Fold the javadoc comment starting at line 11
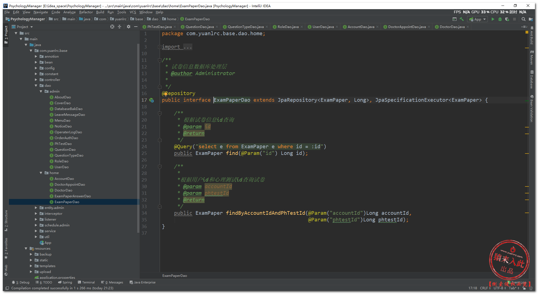Image resolution: width=538 pixels, height=294 pixels. (160, 60)
